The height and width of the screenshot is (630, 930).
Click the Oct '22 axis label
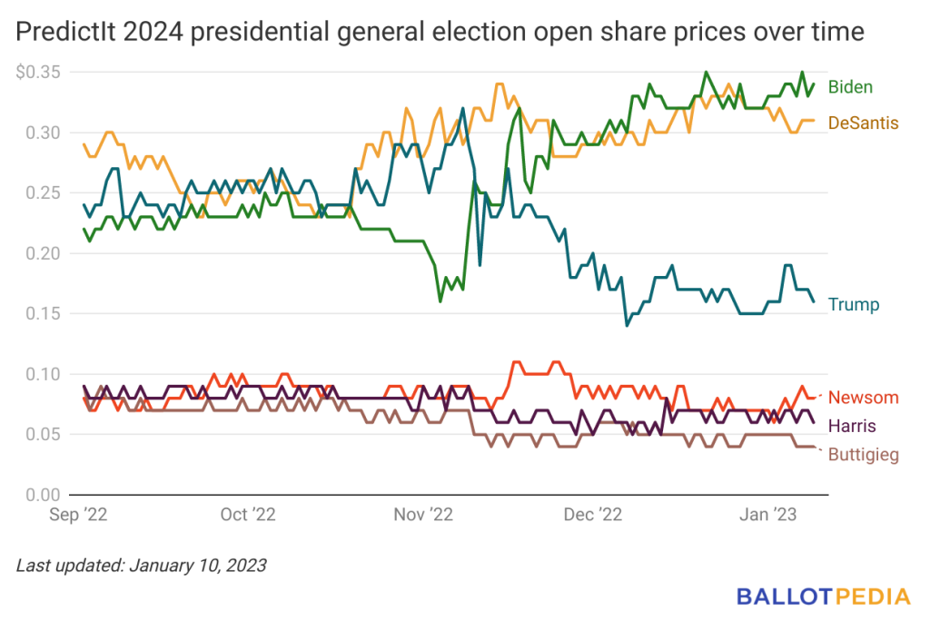248,515
